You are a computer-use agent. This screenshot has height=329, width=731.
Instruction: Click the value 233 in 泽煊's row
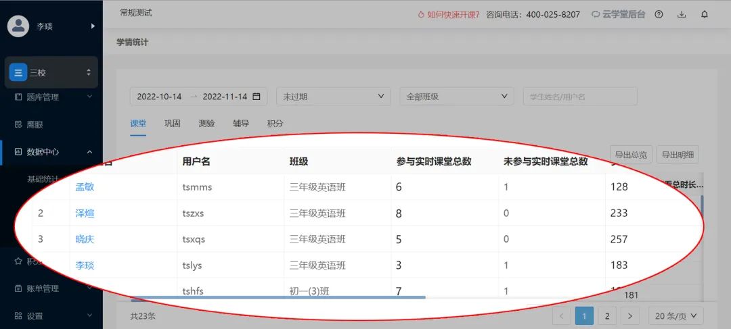[x=619, y=213]
